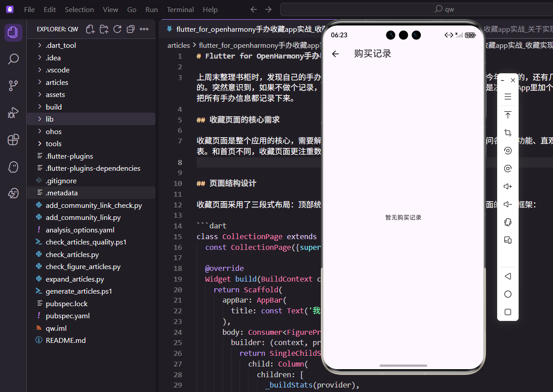This screenshot has width=553, height=392.
Task: Open the Help menu
Action: (x=210, y=9)
